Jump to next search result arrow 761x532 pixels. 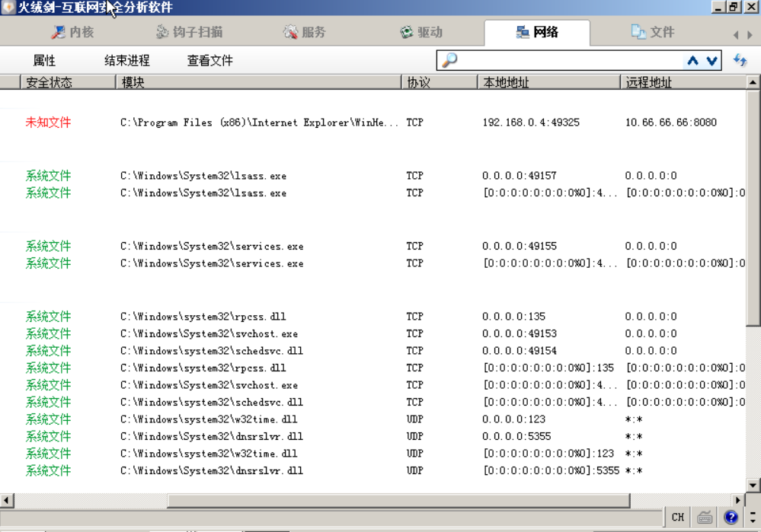(711, 61)
